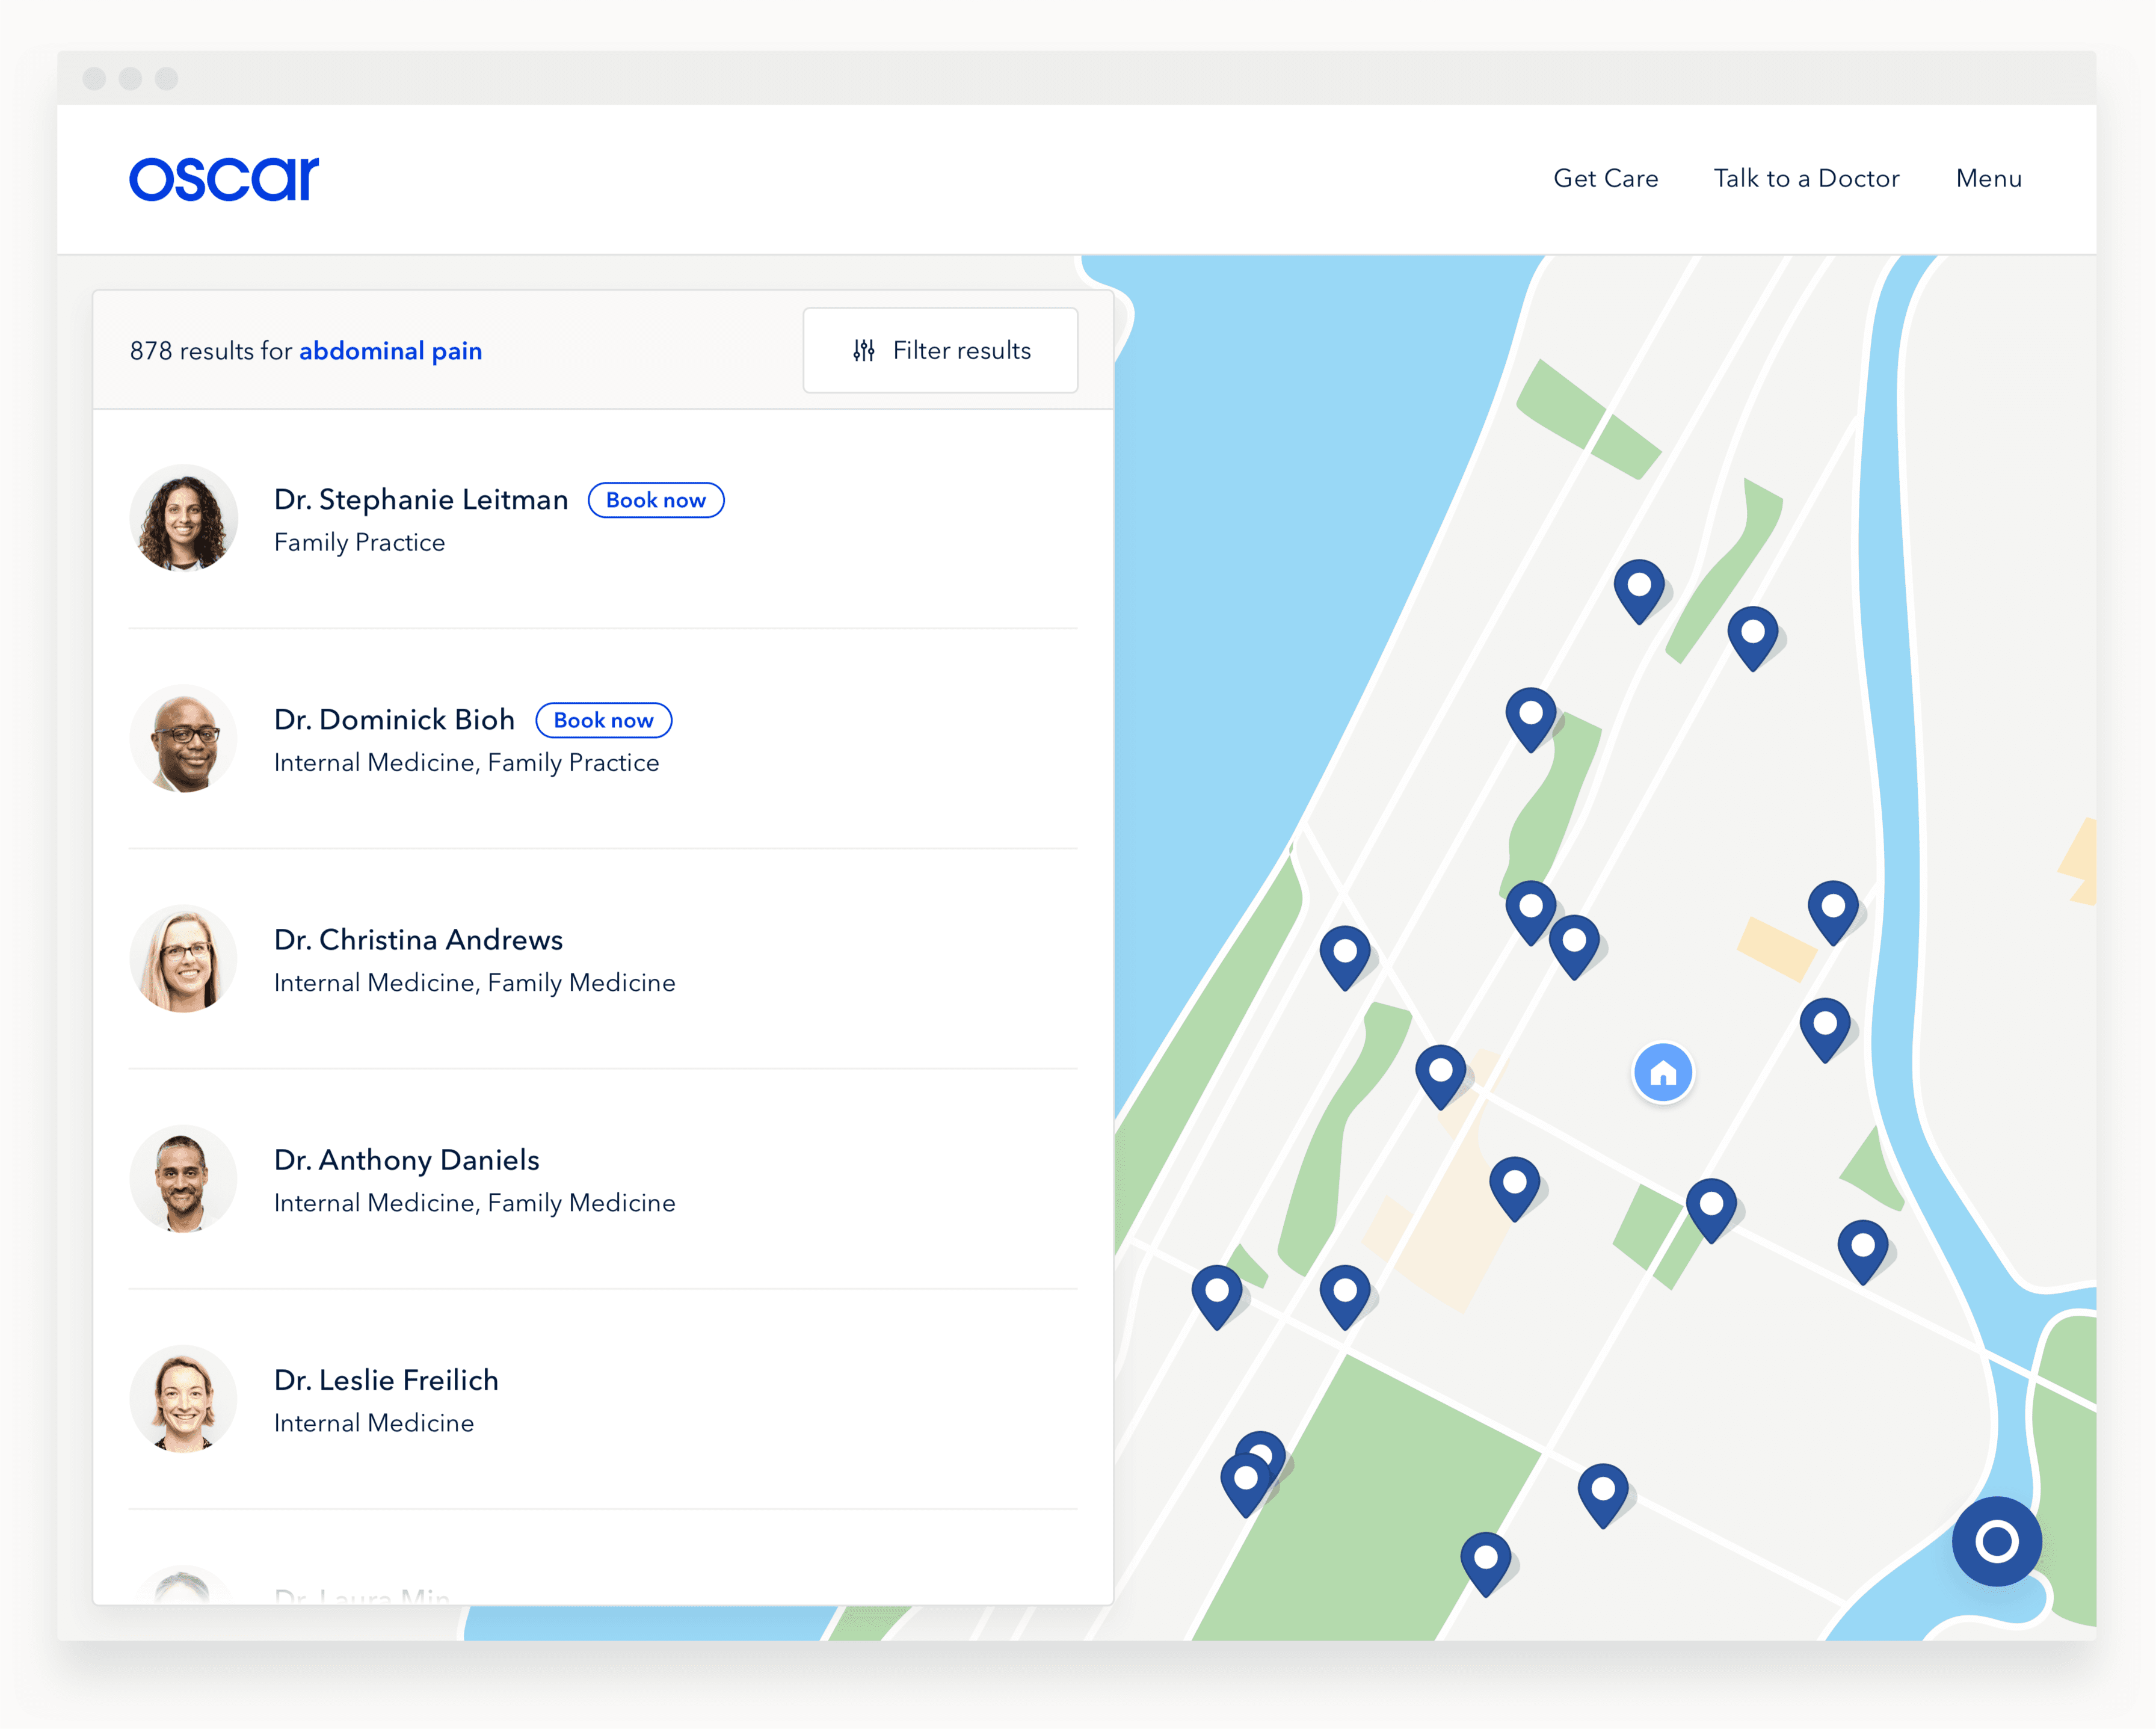This screenshot has height=1729, width=2156.
Task: Book now with Dr. Dominick Bioh
Action: tap(603, 720)
